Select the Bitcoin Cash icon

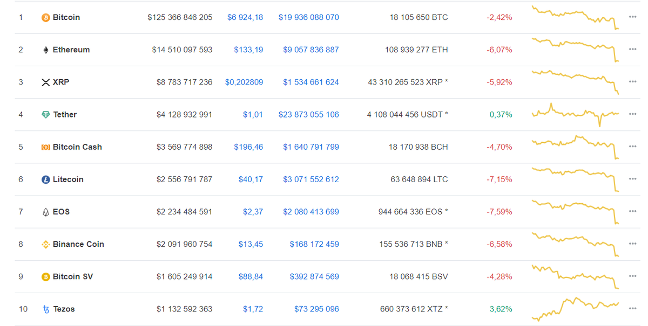45,147
